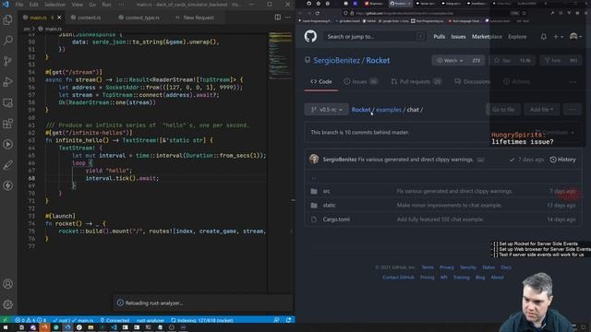Viewport: 591px width, 332px height.
Task: Close the main.rs editor tab
Action: [59, 18]
